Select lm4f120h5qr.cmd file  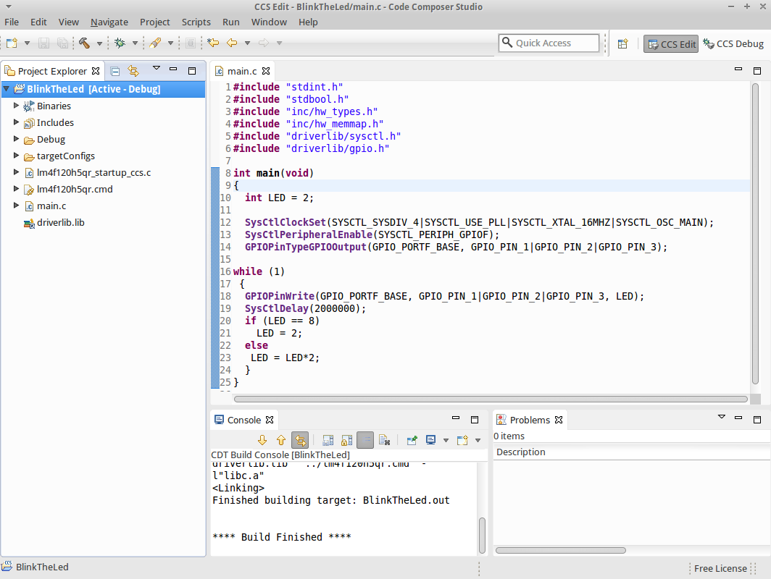75,189
